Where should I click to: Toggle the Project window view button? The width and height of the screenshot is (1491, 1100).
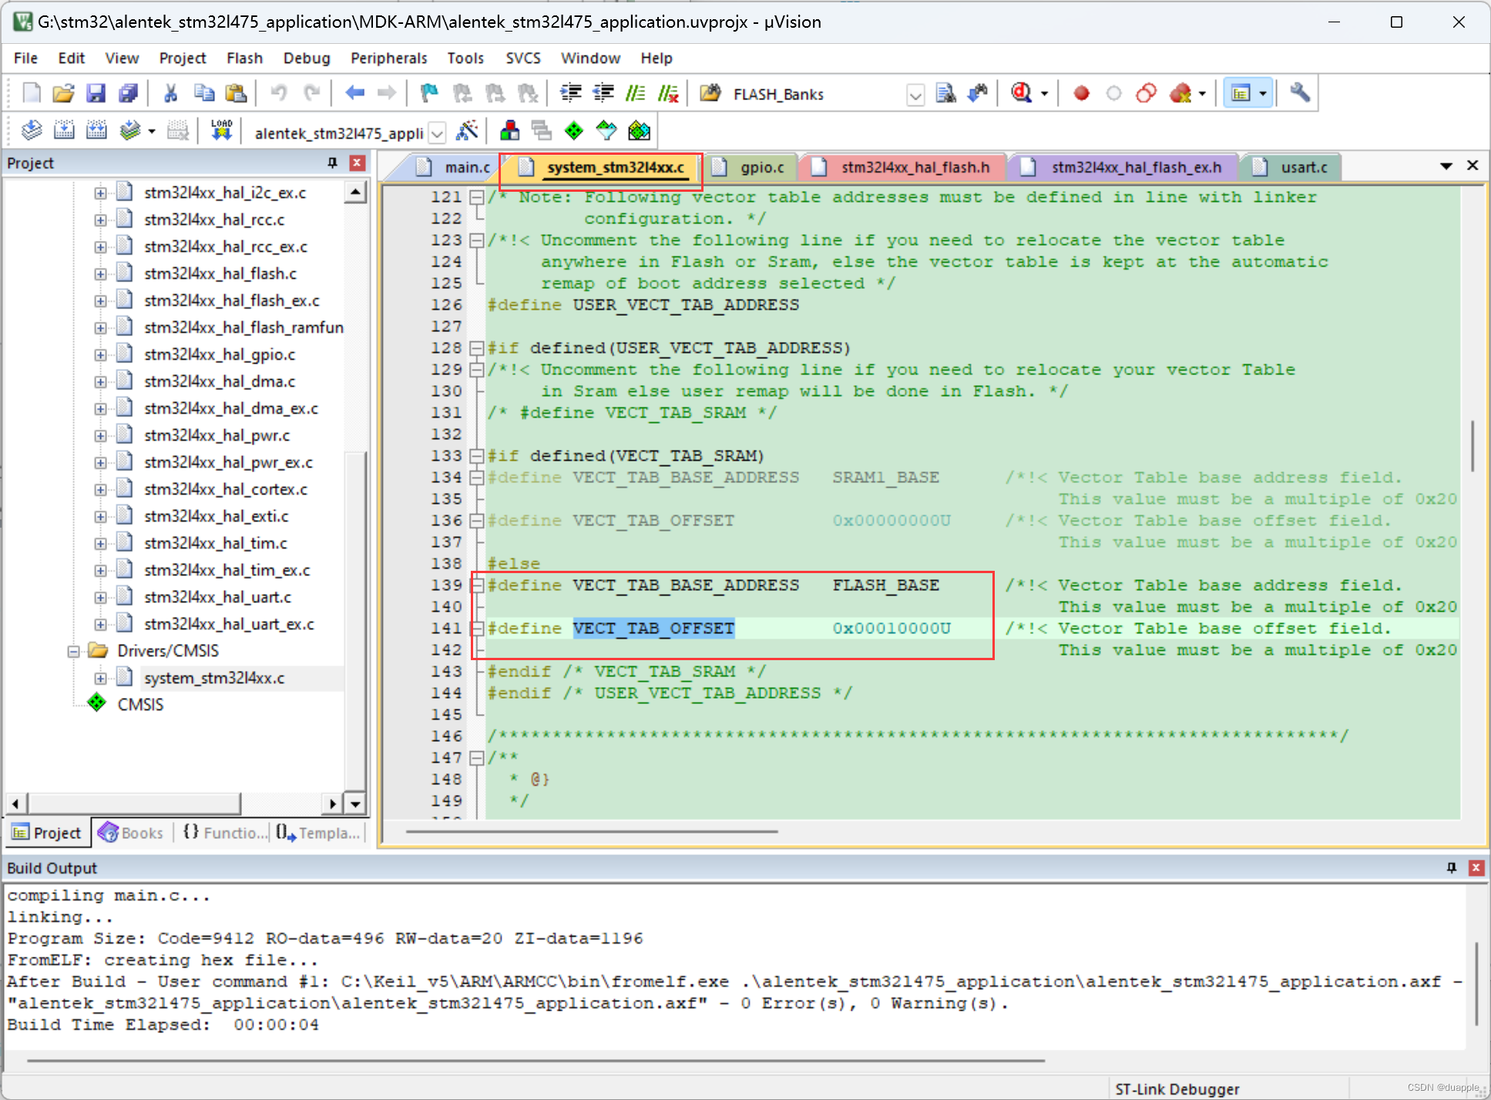point(1241,93)
